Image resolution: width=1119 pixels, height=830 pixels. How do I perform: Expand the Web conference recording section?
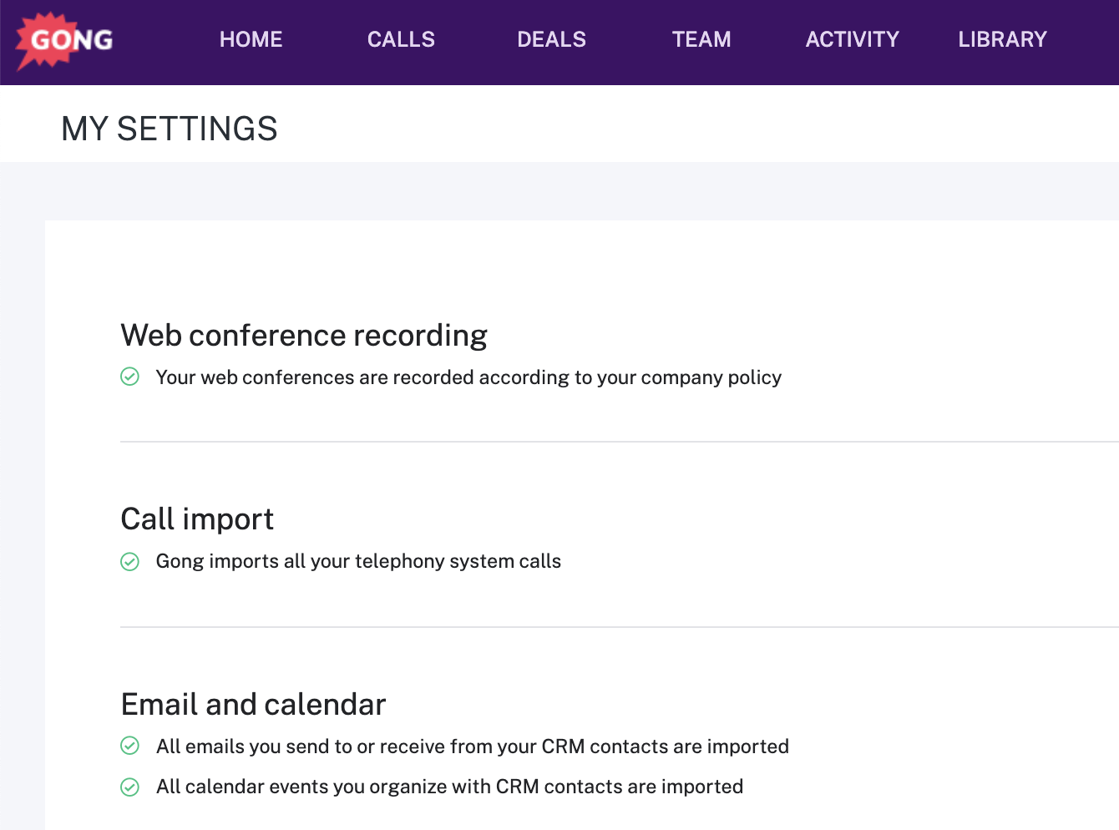pos(304,335)
